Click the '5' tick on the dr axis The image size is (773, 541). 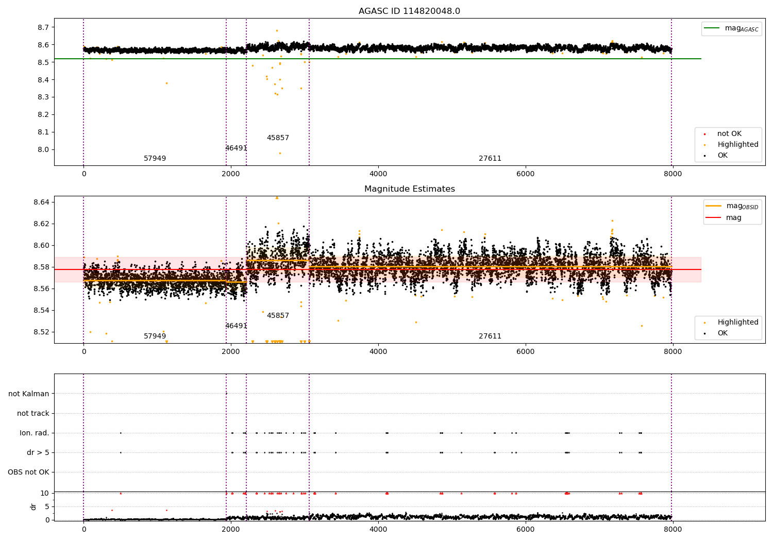pos(47,506)
